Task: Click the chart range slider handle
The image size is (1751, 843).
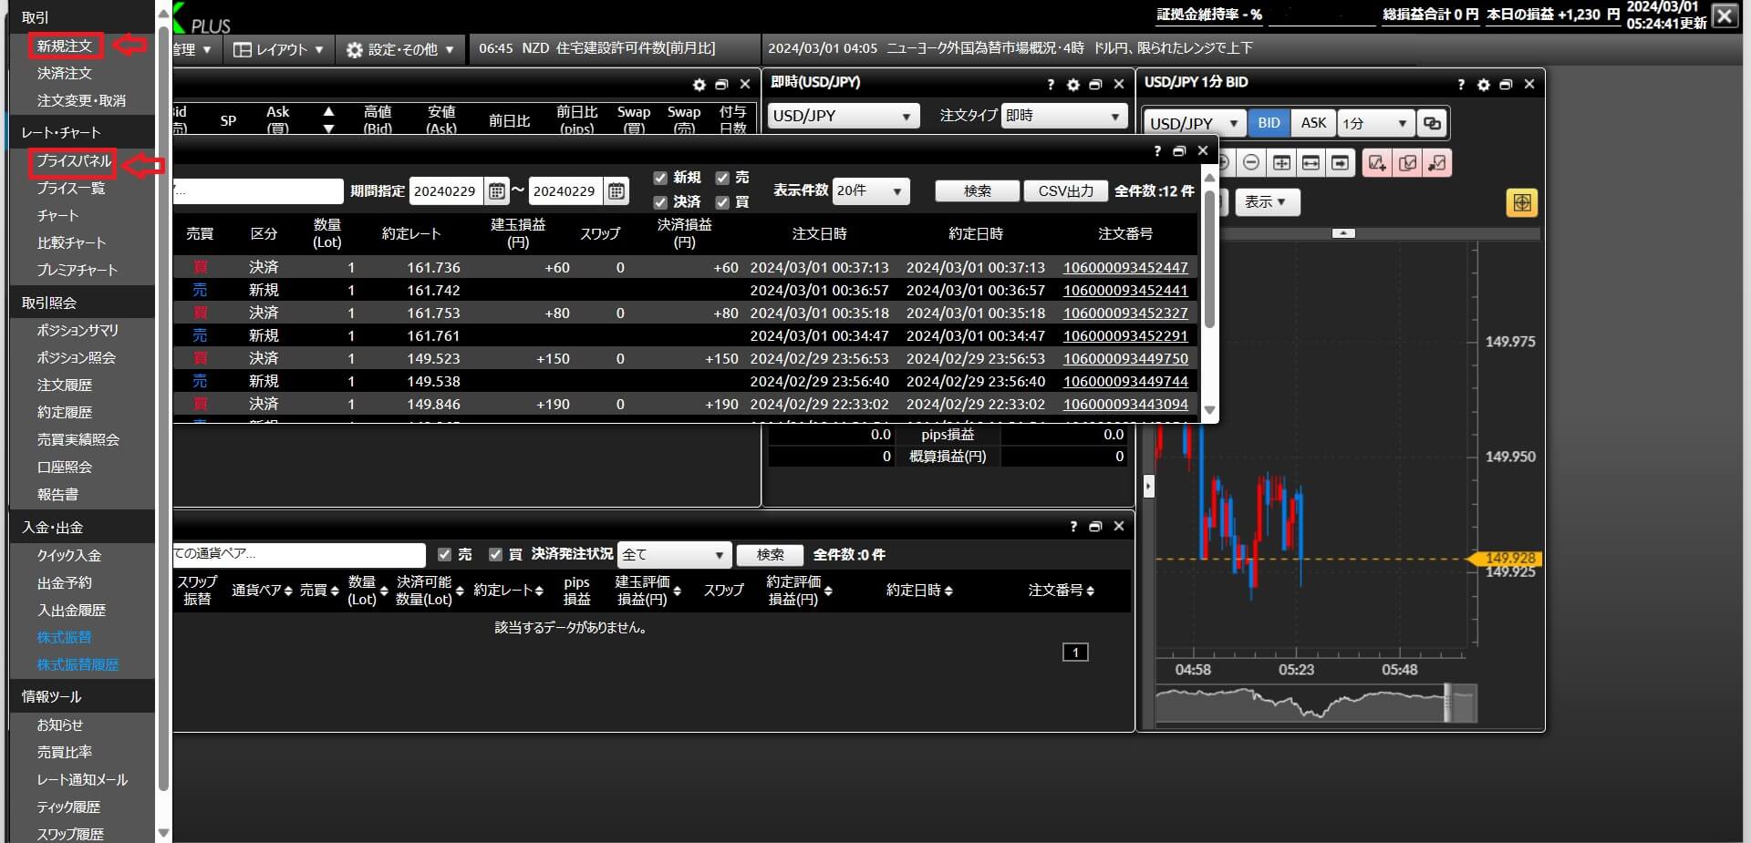Action: [1448, 704]
